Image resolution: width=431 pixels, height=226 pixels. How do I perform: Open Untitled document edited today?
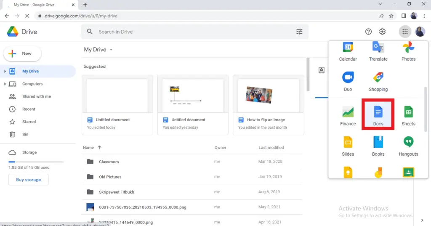(x=117, y=105)
